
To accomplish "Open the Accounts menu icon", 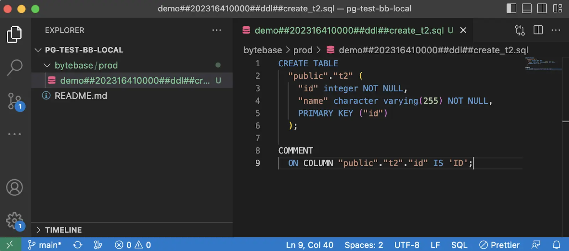I will (14, 187).
